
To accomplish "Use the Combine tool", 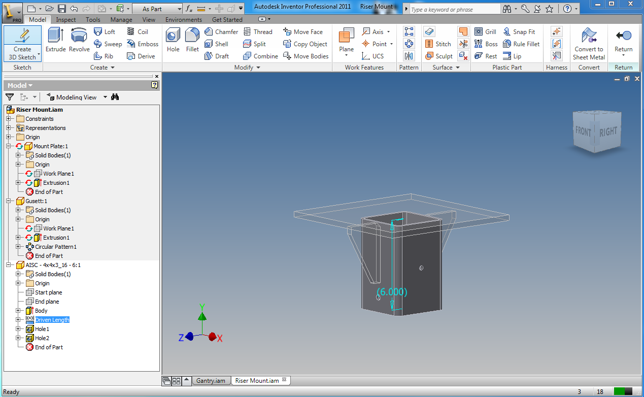I will pyautogui.click(x=260, y=56).
